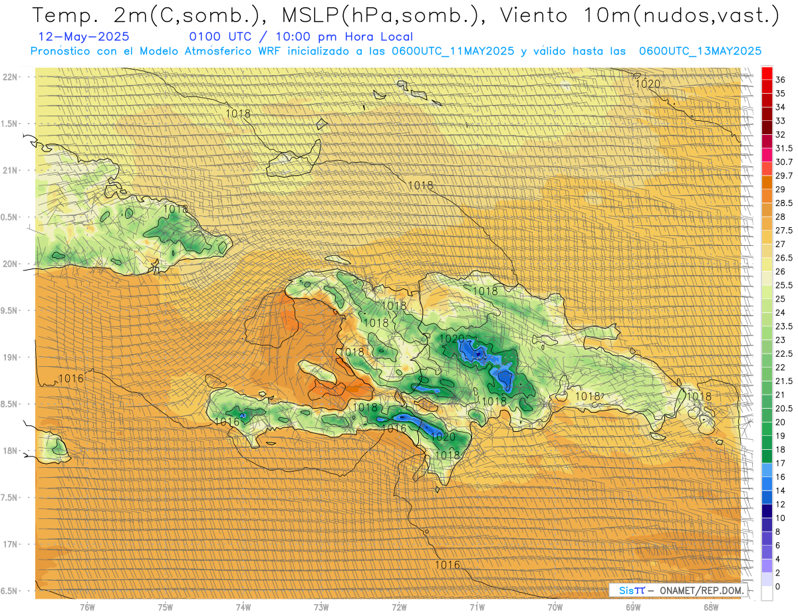Click the '69W' longitude label
Viewport: 798px width, 616px height.
(x=633, y=607)
